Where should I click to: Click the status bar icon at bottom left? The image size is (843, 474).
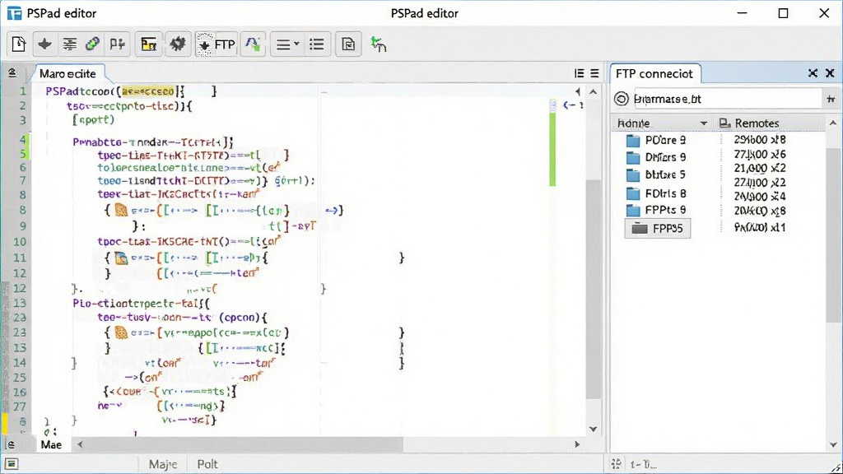coord(12,464)
